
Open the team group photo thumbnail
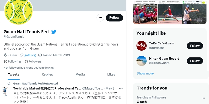coord(145,14)
